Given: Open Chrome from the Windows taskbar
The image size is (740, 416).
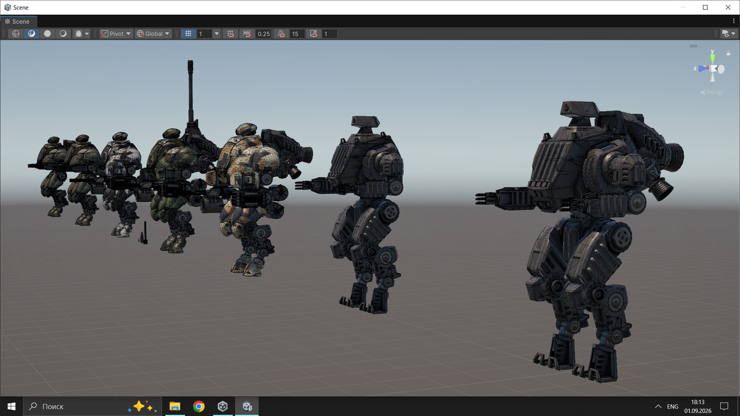Looking at the screenshot, I should (x=199, y=406).
